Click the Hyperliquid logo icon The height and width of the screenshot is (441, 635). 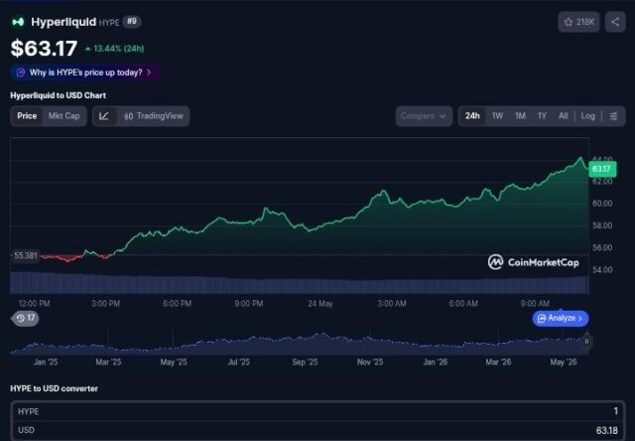[18, 22]
